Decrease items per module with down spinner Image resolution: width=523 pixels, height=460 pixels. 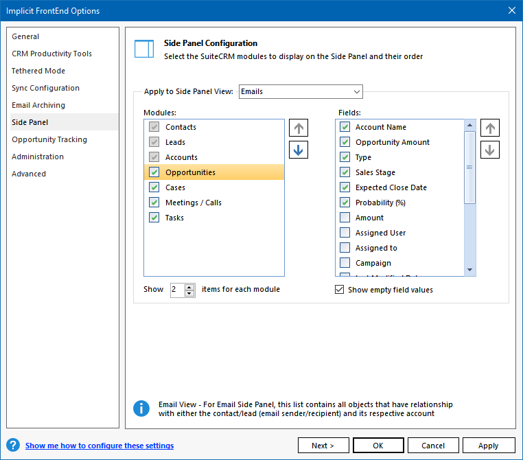click(x=189, y=293)
